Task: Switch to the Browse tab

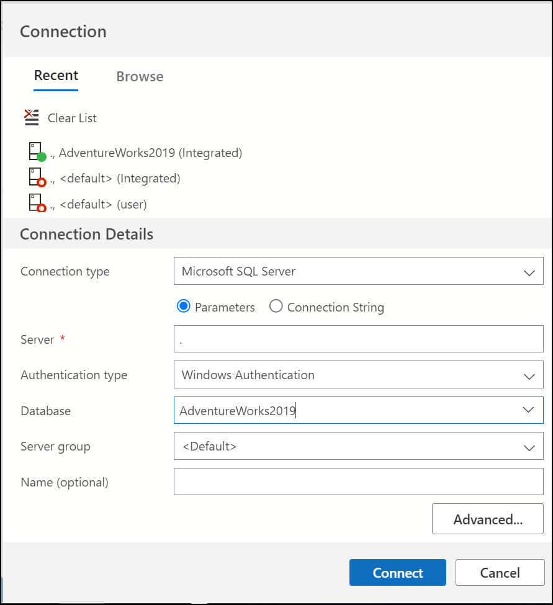Action: click(140, 77)
